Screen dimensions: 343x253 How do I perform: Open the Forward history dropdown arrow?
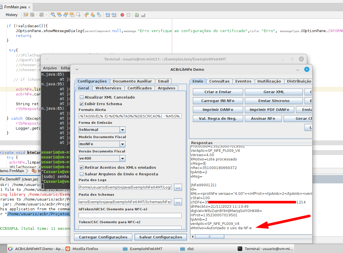tap(46, 15)
